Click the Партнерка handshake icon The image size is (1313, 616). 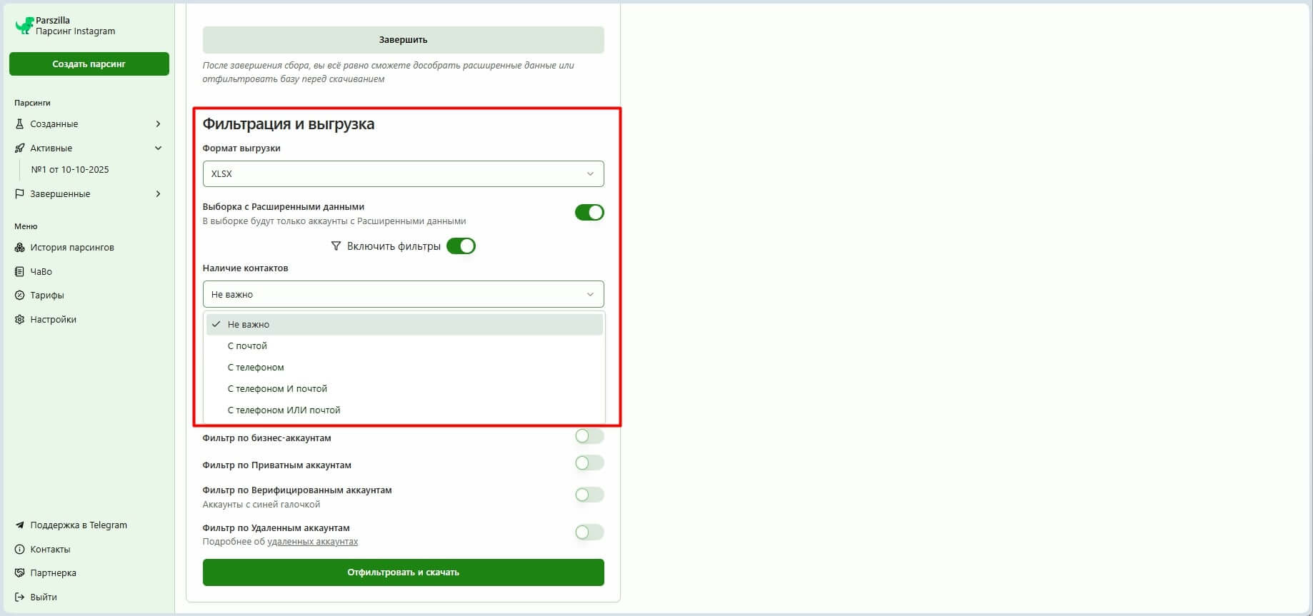click(19, 572)
